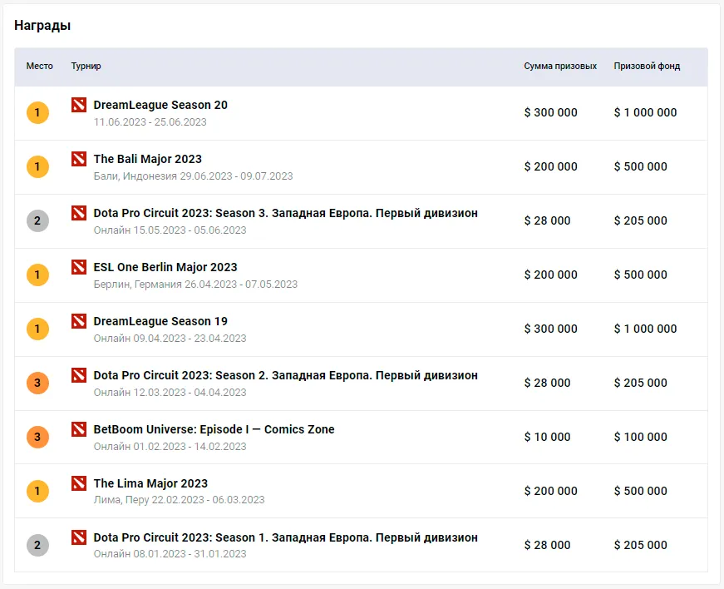Image resolution: width=724 pixels, height=589 pixels.
Task: Select Онлайн 01.02.2023 - 14.02.2023 text
Action: [x=170, y=447]
